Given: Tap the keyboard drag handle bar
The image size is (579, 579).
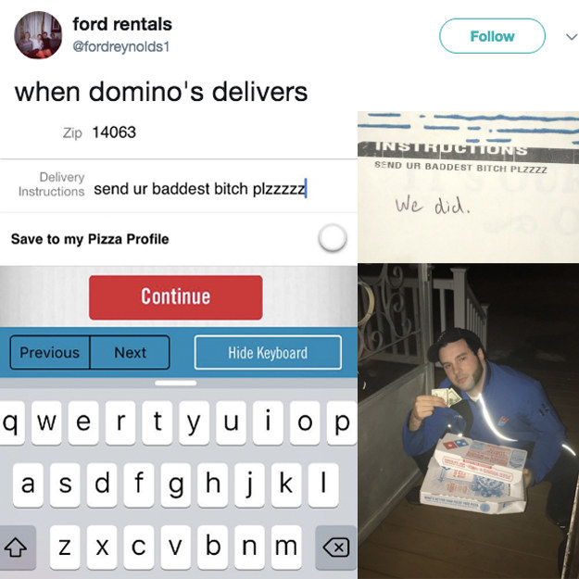Looking at the screenshot, I should click(x=176, y=383).
